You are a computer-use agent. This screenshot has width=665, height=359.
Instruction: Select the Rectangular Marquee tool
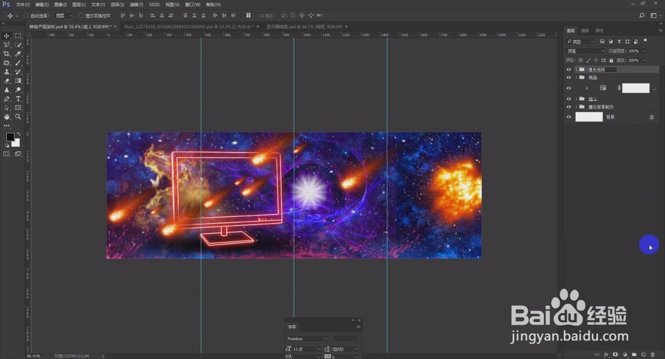tap(18, 36)
